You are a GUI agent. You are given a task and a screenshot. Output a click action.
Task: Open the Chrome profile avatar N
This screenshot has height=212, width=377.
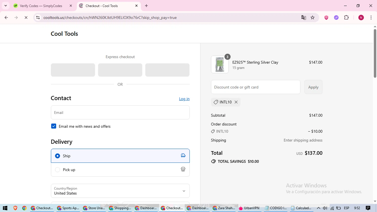point(361,18)
